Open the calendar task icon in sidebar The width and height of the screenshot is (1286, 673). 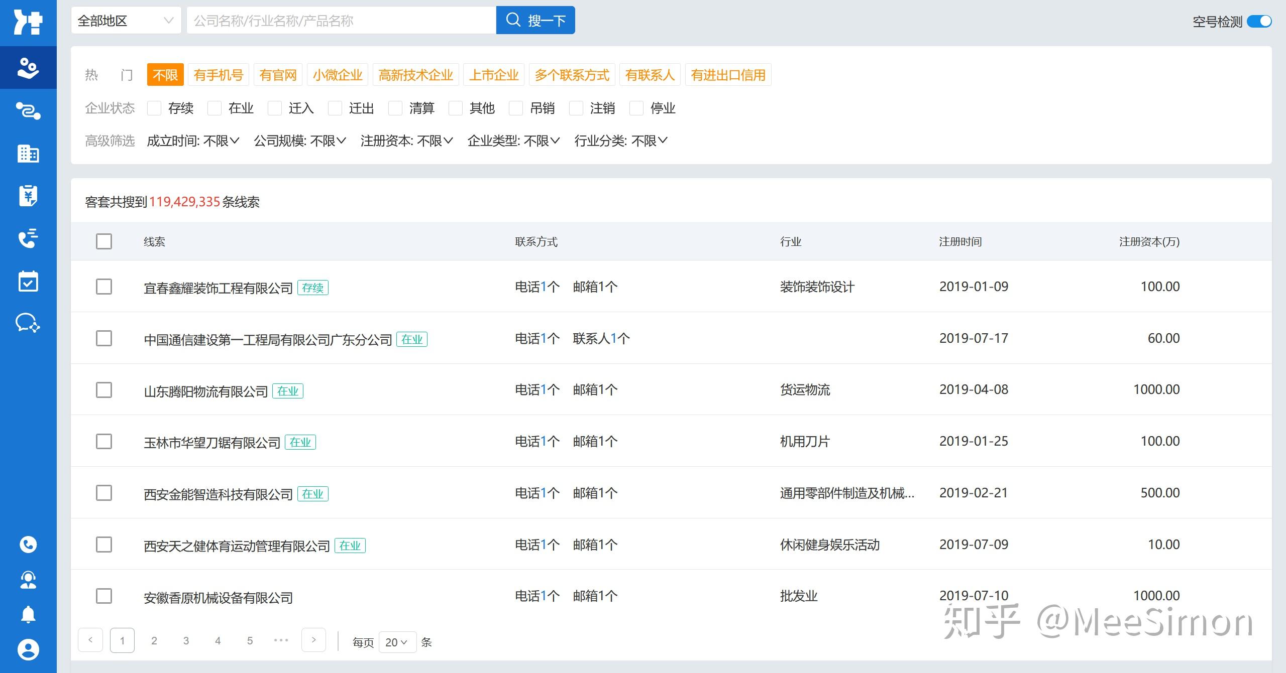pos(28,281)
